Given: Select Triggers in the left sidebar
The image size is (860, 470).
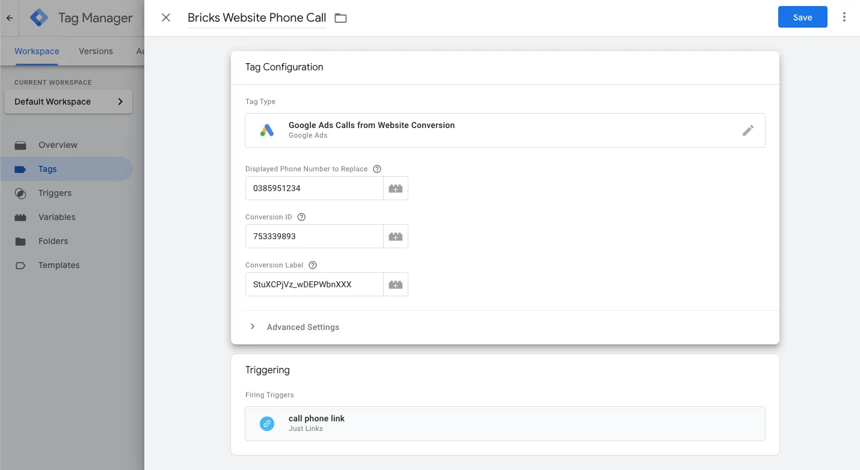Looking at the screenshot, I should click(x=55, y=193).
